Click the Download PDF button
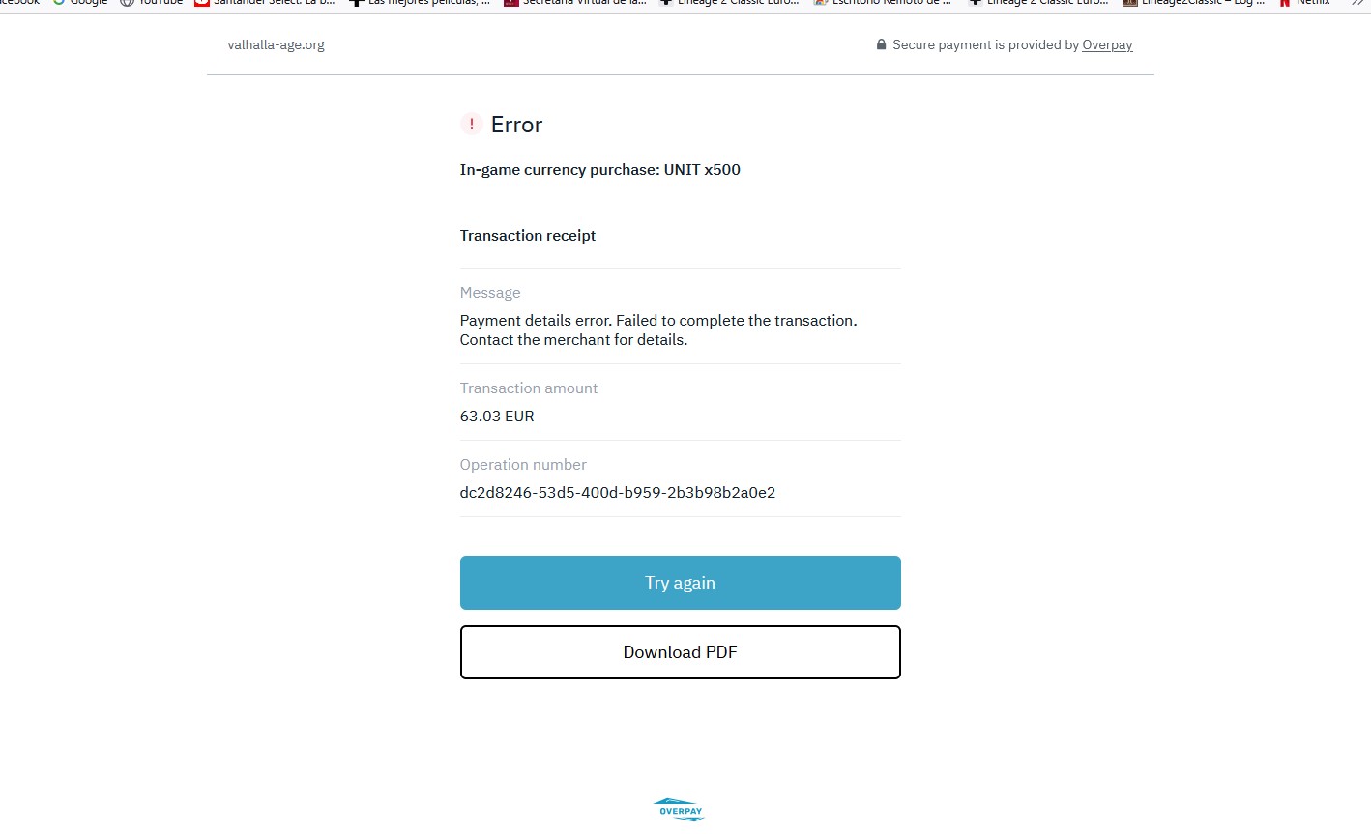 tap(680, 652)
